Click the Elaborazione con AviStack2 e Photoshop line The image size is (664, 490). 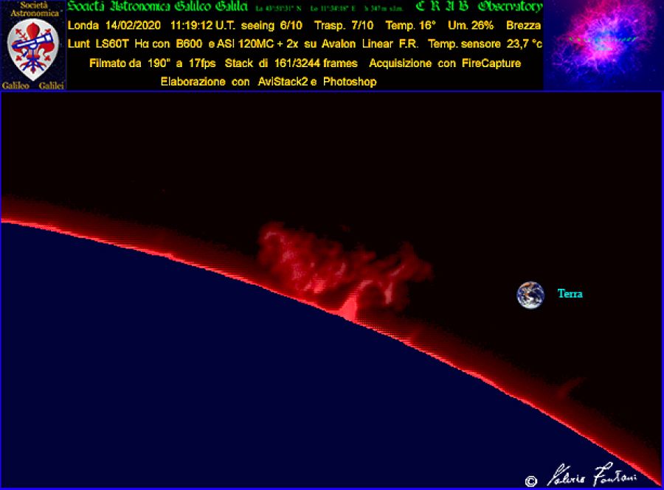pyautogui.click(x=268, y=82)
